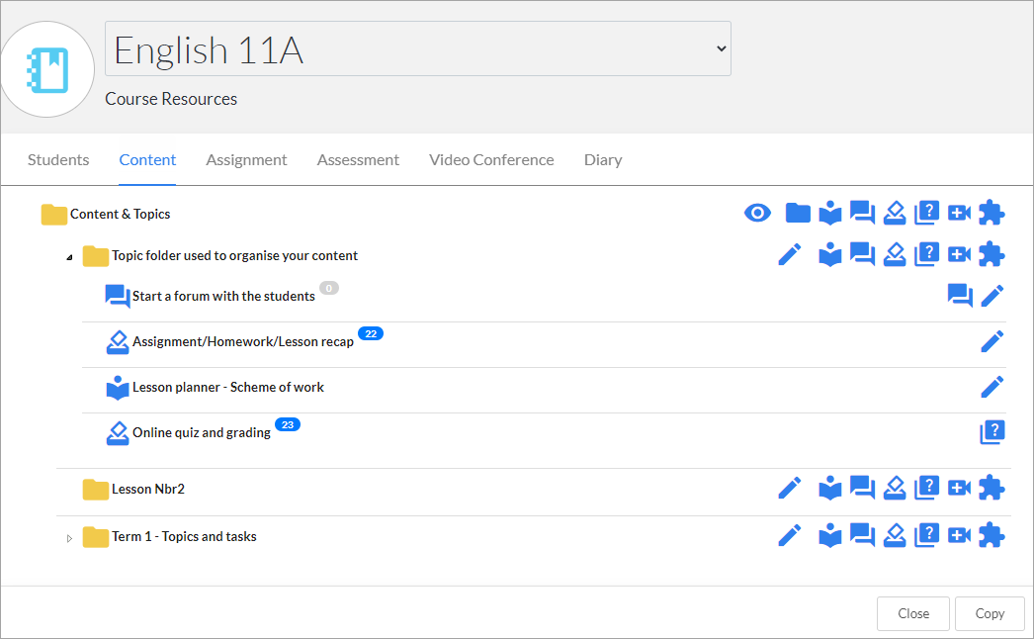Select the Content & Topics root folder
Screen dimensions: 1034x639
tap(120, 214)
